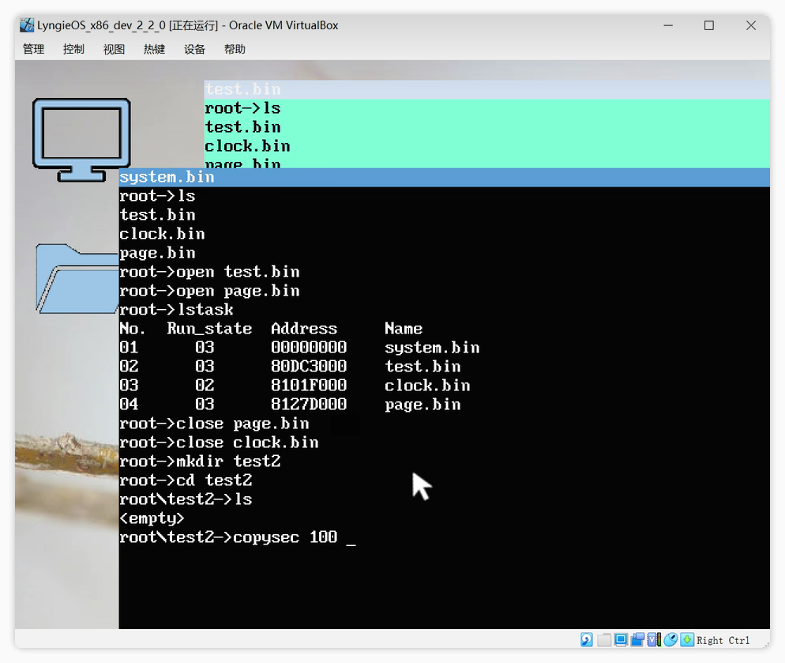Click the green arrow keyboard capture icon
Screen dimensions: 785x663
click(x=687, y=639)
